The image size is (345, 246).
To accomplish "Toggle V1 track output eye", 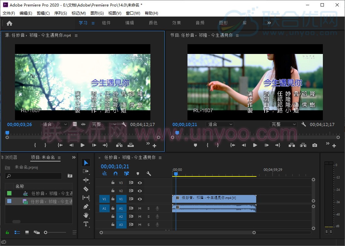I will (x=140, y=199).
